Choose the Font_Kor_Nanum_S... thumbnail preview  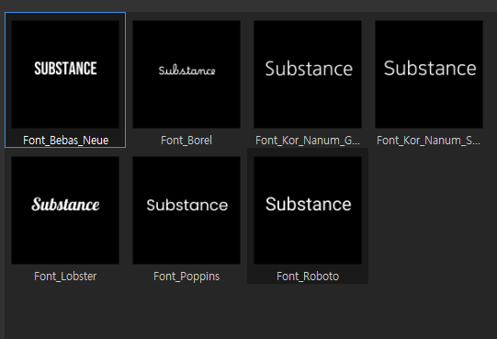coord(429,74)
